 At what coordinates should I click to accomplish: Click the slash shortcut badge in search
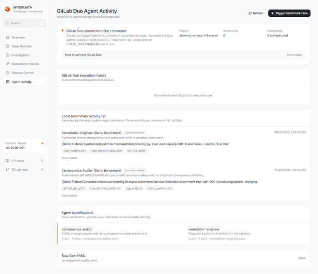pyautogui.click(x=42, y=23)
